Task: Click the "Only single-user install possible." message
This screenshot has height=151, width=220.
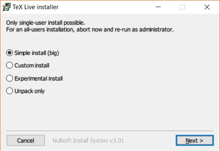Action: click(46, 23)
